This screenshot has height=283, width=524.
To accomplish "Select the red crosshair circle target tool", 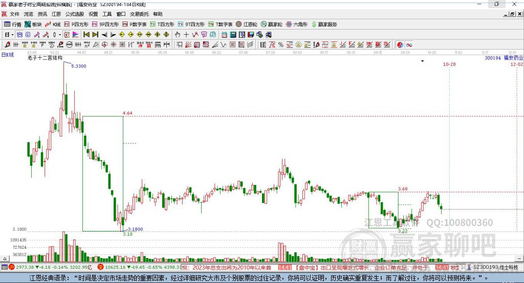I will (x=104, y=45).
